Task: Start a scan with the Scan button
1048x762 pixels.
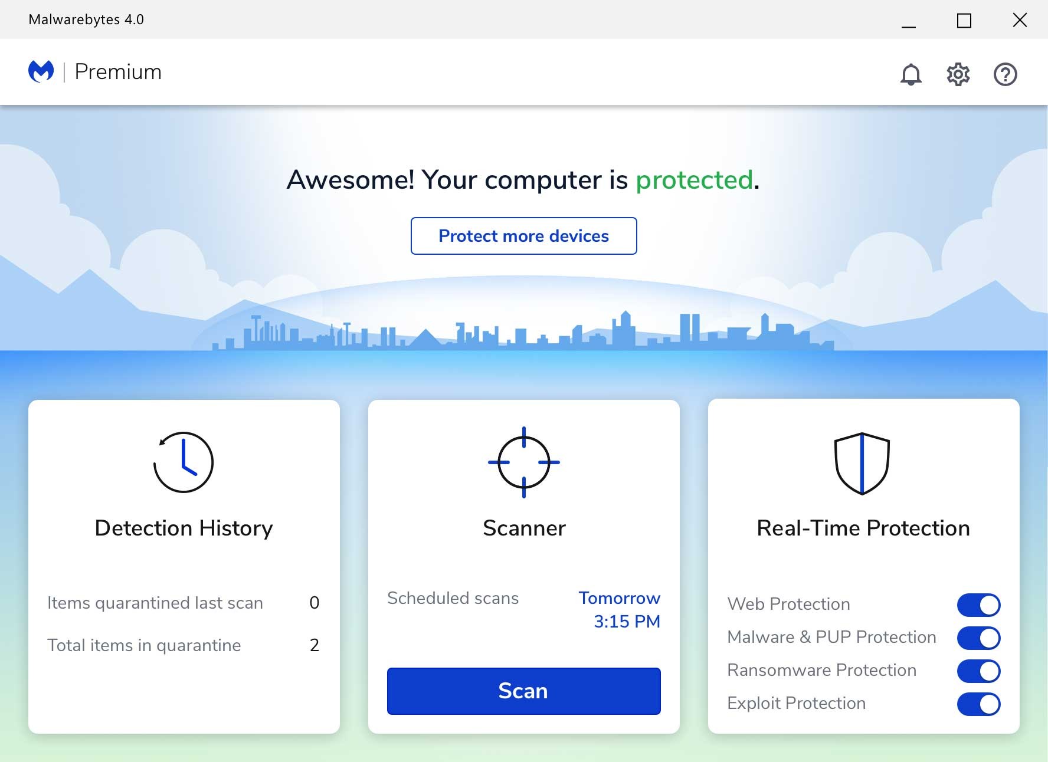Action: tap(523, 691)
